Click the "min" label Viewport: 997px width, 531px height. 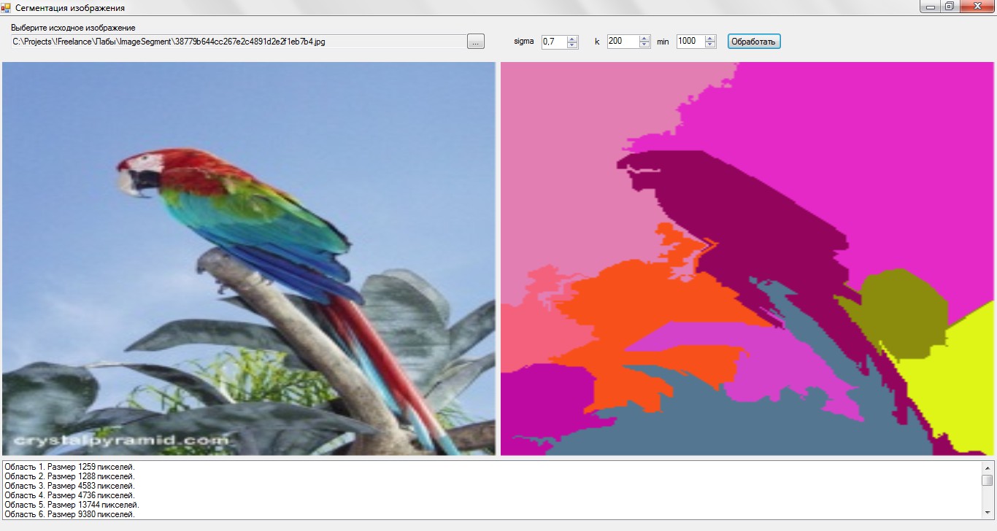663,42
